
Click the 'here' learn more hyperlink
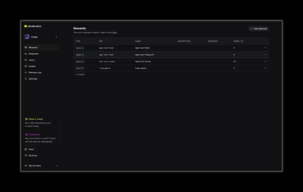tap(114, 32)
